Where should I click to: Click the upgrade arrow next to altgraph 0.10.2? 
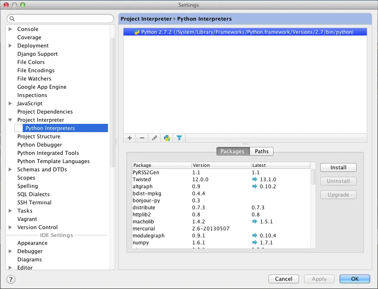coord(255,186)
